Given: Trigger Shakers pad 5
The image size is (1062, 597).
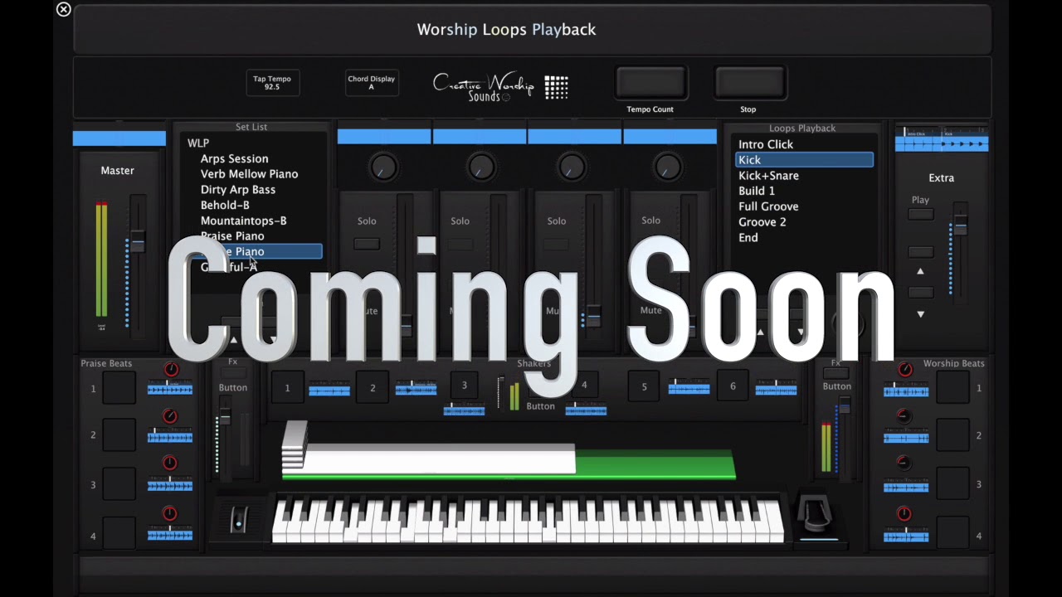Looking at the screenshot, I should (644, 387).
